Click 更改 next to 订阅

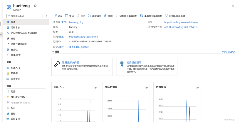61,37
